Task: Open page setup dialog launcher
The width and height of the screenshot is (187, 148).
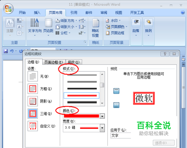Action: [85, 42]
